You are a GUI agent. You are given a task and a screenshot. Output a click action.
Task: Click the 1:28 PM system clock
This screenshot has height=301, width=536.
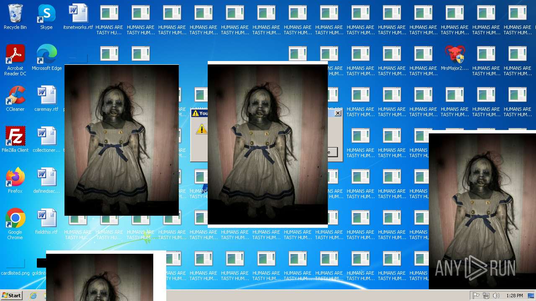pos(514,296)
